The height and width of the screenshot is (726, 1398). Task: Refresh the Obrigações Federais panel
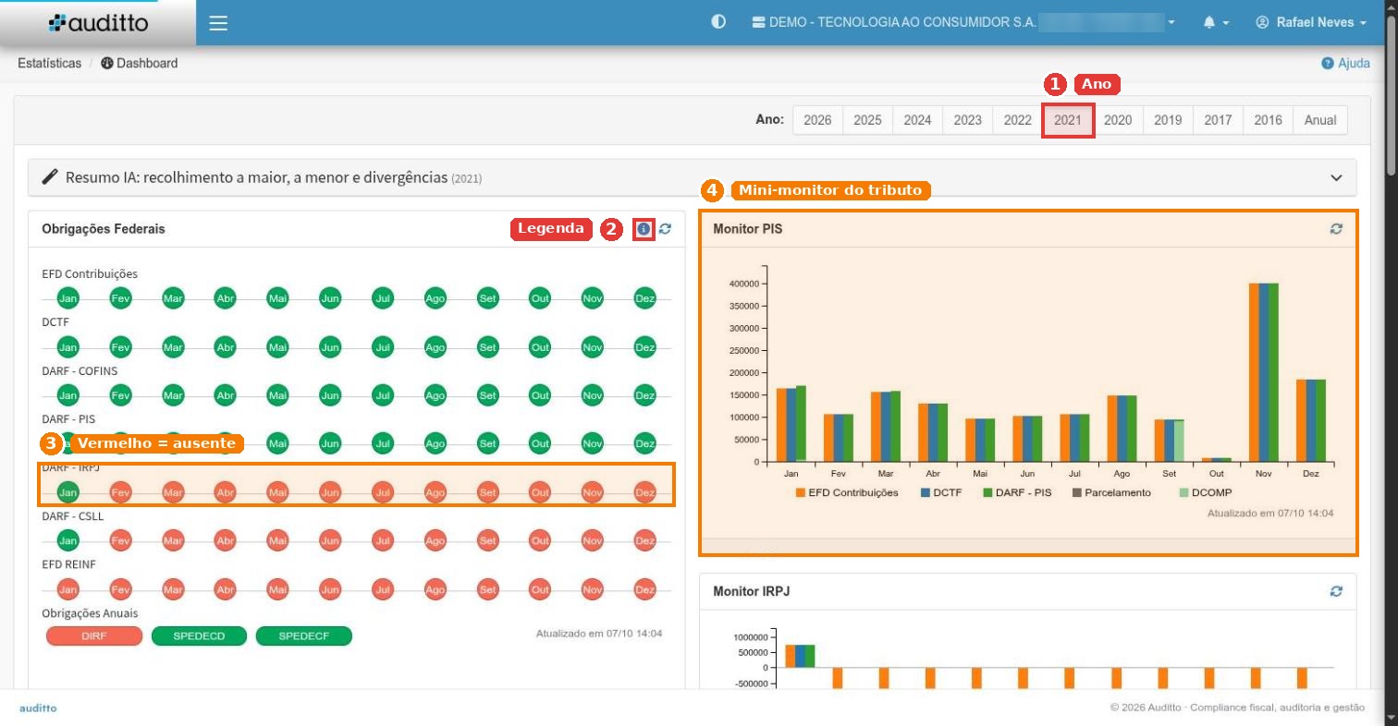(665, 228)
